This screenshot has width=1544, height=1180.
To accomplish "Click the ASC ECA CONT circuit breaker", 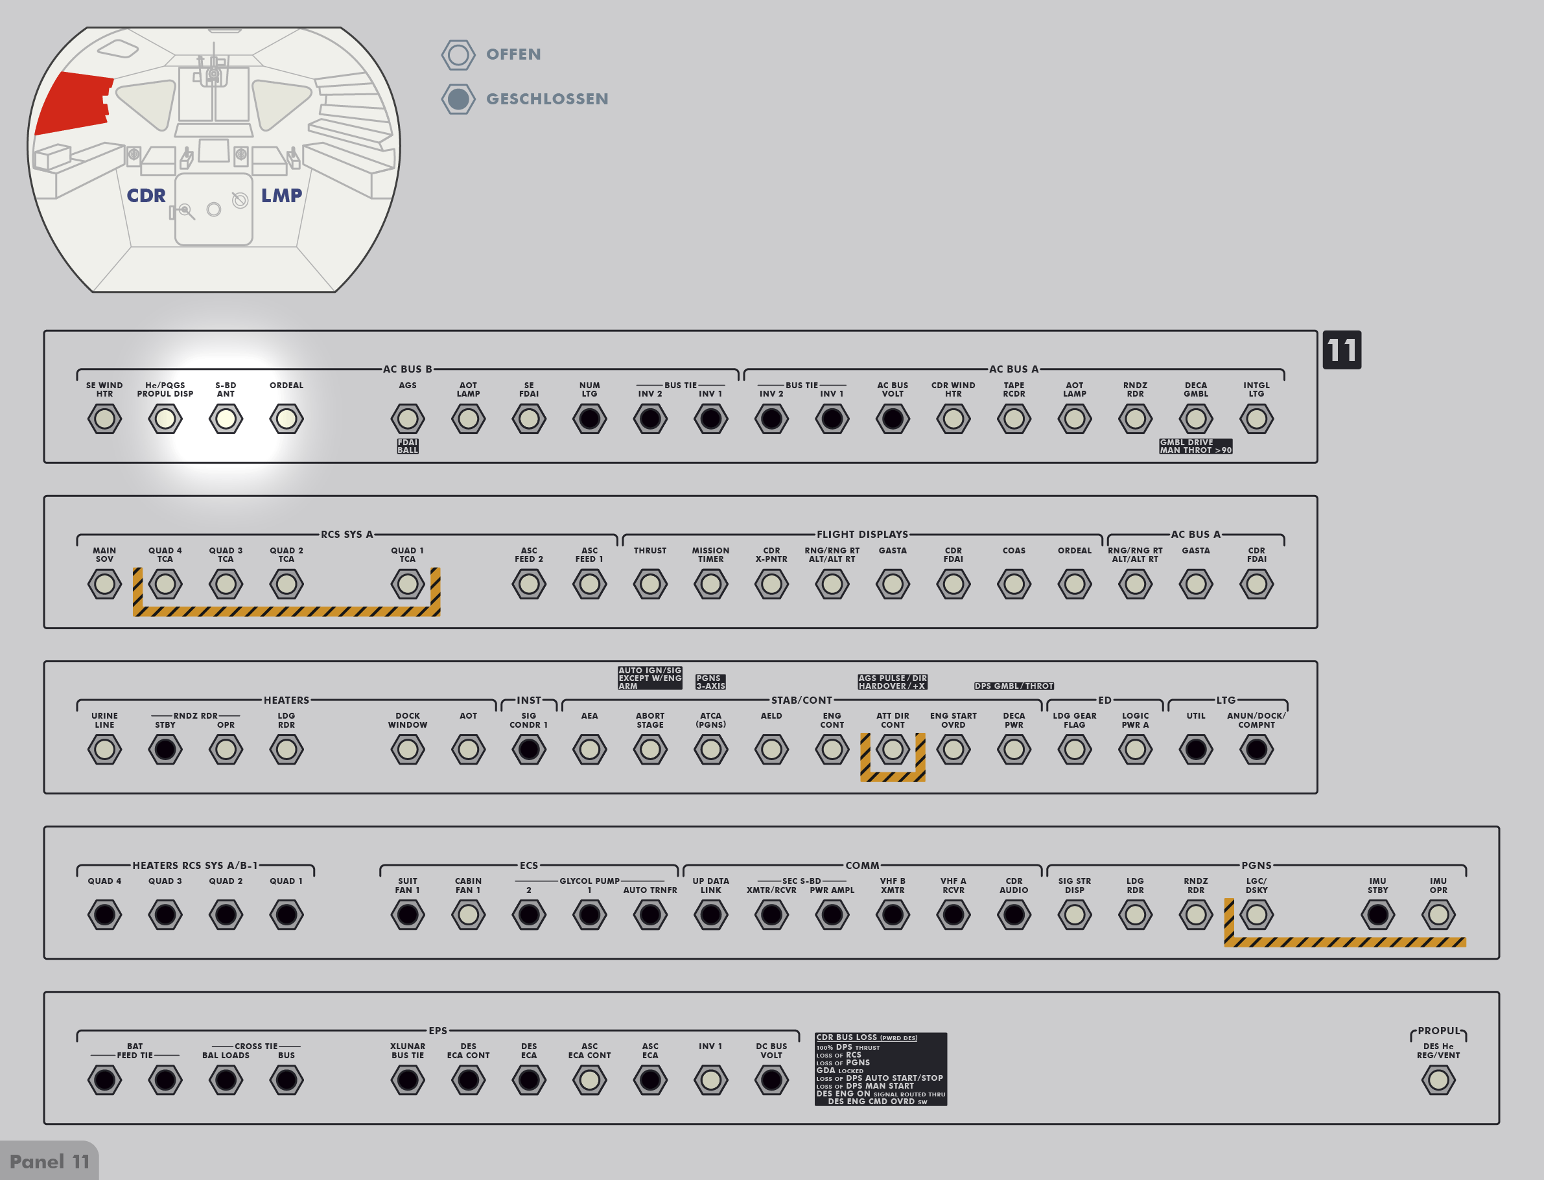I will point(589,1080).
